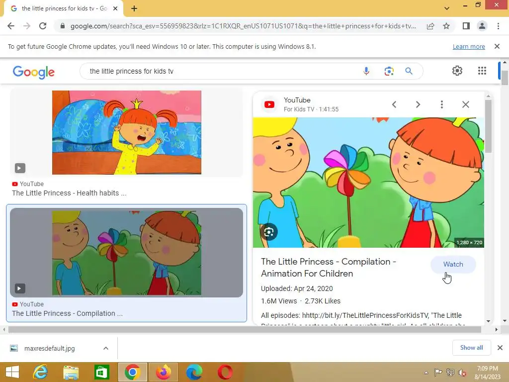Search inside image with Lens overlay icon
This screenshot has width=509, height=382.
[269, 232]
